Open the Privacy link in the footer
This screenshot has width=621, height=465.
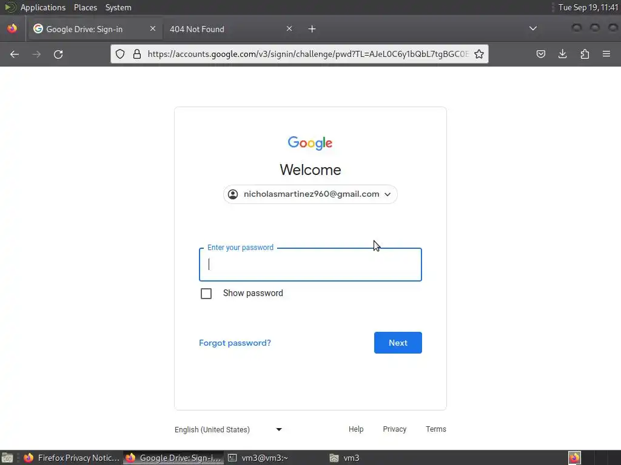click(x=394, y=429)
